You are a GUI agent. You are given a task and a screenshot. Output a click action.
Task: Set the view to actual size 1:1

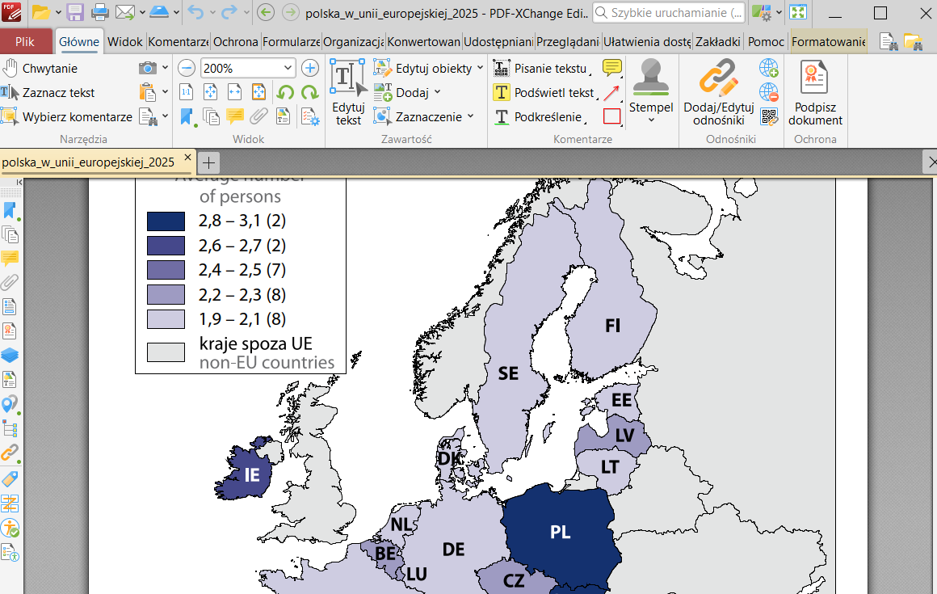[x=187, y=92]
